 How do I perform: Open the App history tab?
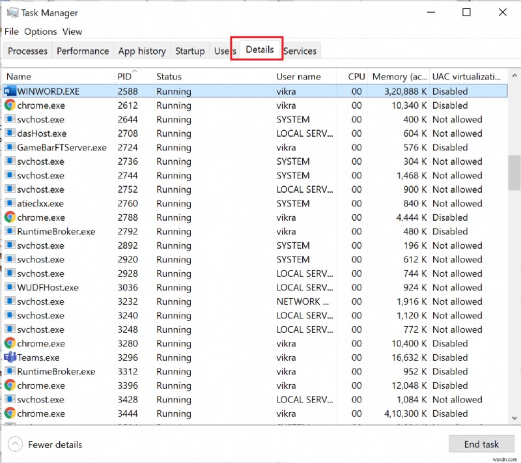[142, 51]
